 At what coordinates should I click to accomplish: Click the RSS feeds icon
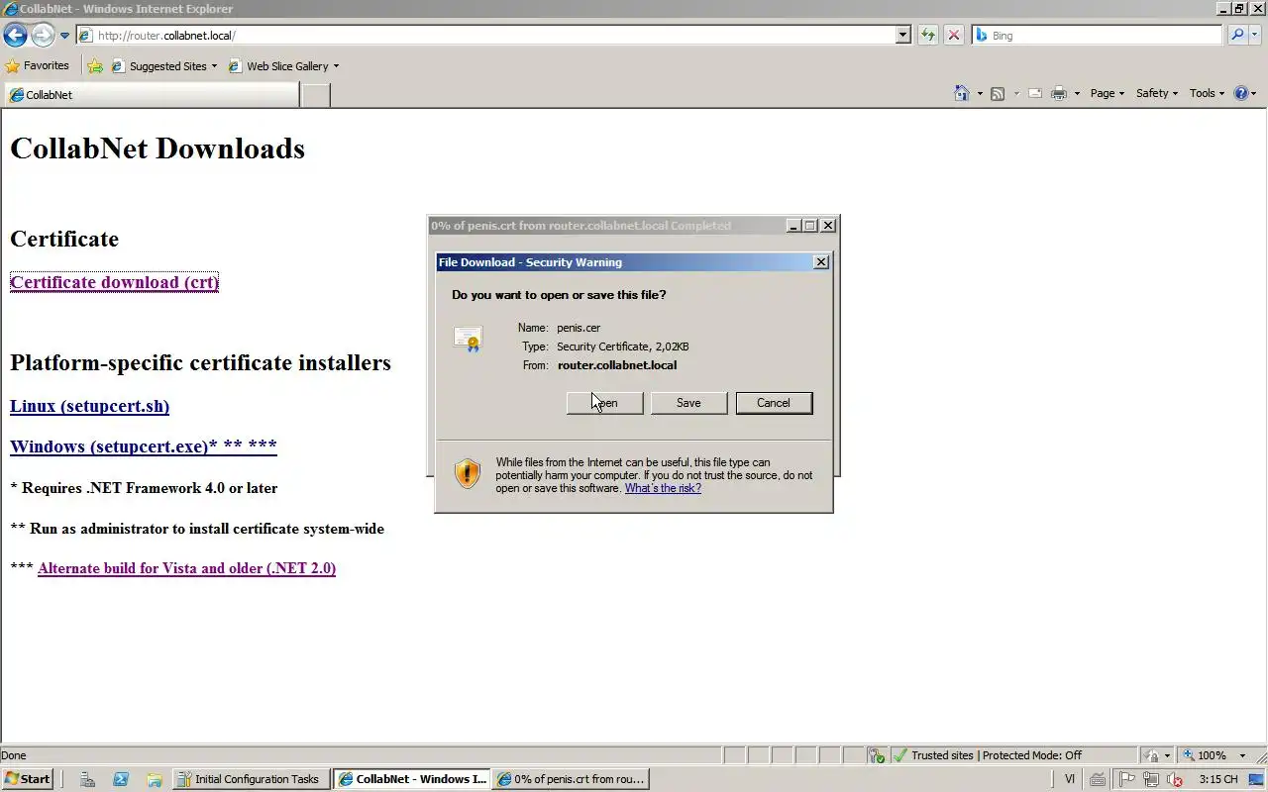(998, 94)
